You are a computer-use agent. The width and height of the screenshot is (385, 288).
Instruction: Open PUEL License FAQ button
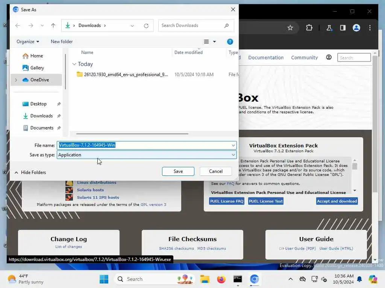pos(226,201)
